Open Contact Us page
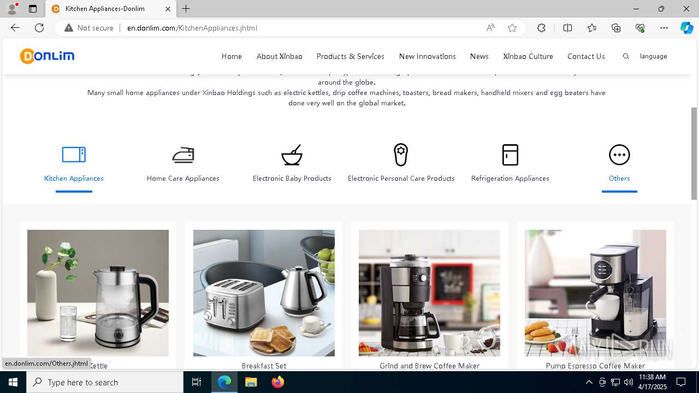The image size is (699, 393). pyautogui.click(x=586, y=56)
